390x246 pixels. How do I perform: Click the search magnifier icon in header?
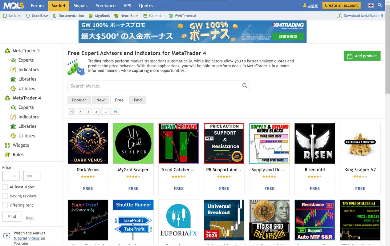point(380,5)
